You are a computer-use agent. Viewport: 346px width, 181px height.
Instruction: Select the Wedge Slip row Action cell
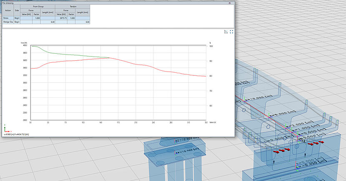tap(8, 22)
